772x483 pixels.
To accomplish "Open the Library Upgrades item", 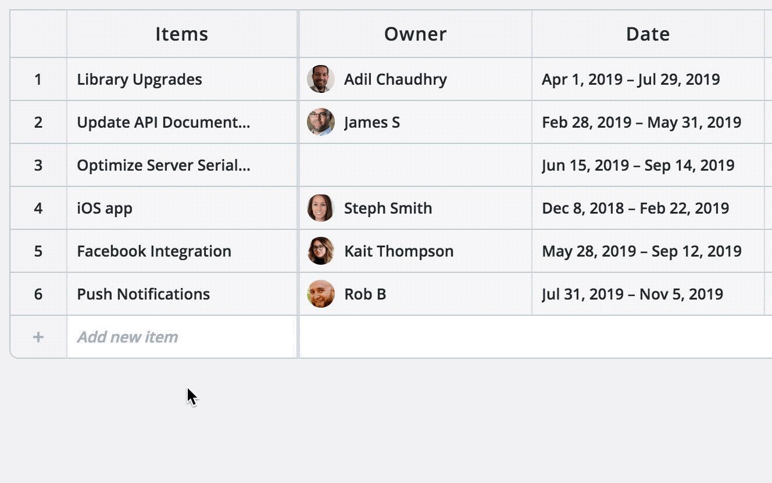I will tap(139, 79).
